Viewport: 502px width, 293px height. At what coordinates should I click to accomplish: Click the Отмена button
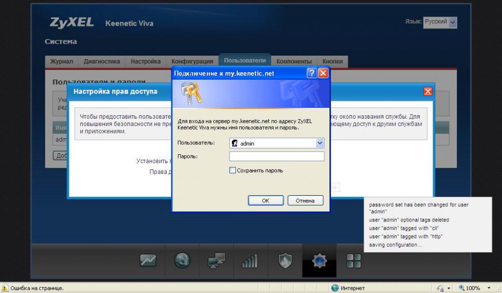[305, 201]
